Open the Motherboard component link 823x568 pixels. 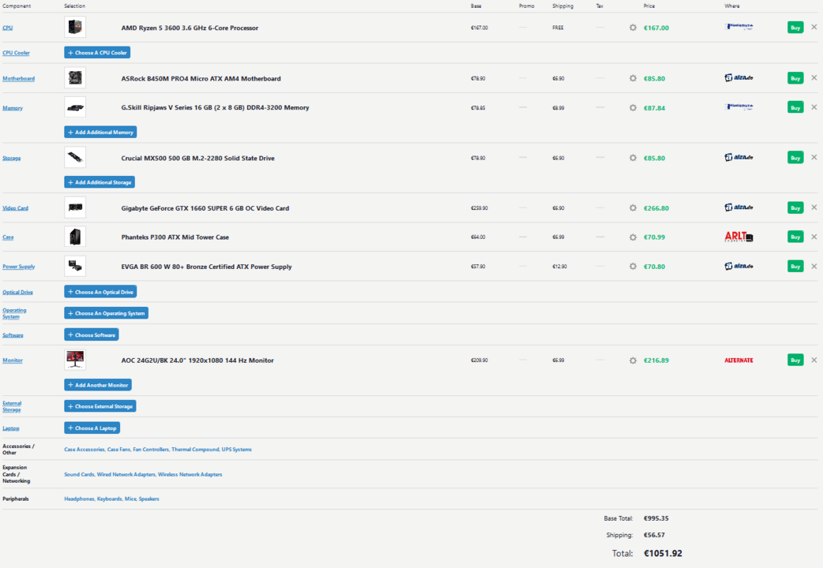click(18, 78)
